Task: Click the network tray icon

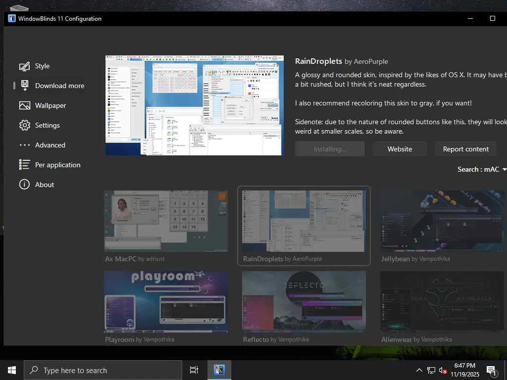Action: pyautogui.click(x=431, y=370)
